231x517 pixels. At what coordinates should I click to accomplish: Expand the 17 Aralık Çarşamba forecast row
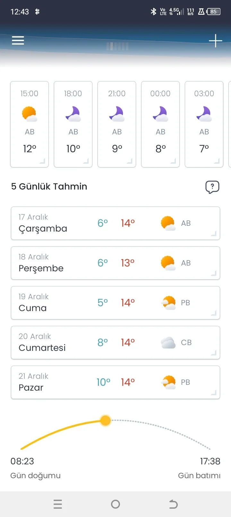[x=116, y=223]
